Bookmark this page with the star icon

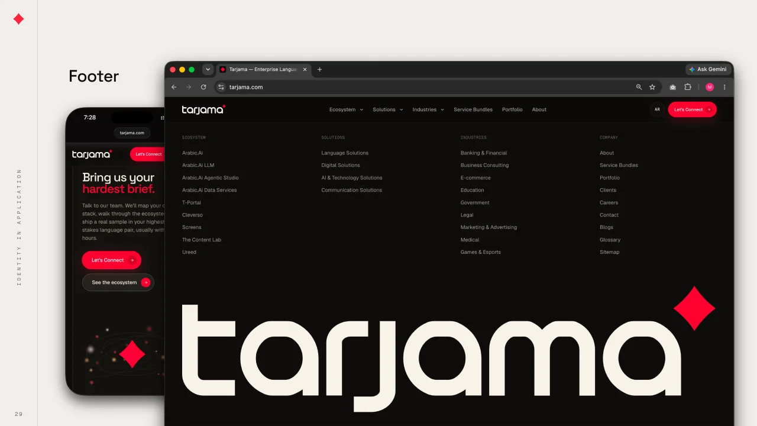coord(652,87)
